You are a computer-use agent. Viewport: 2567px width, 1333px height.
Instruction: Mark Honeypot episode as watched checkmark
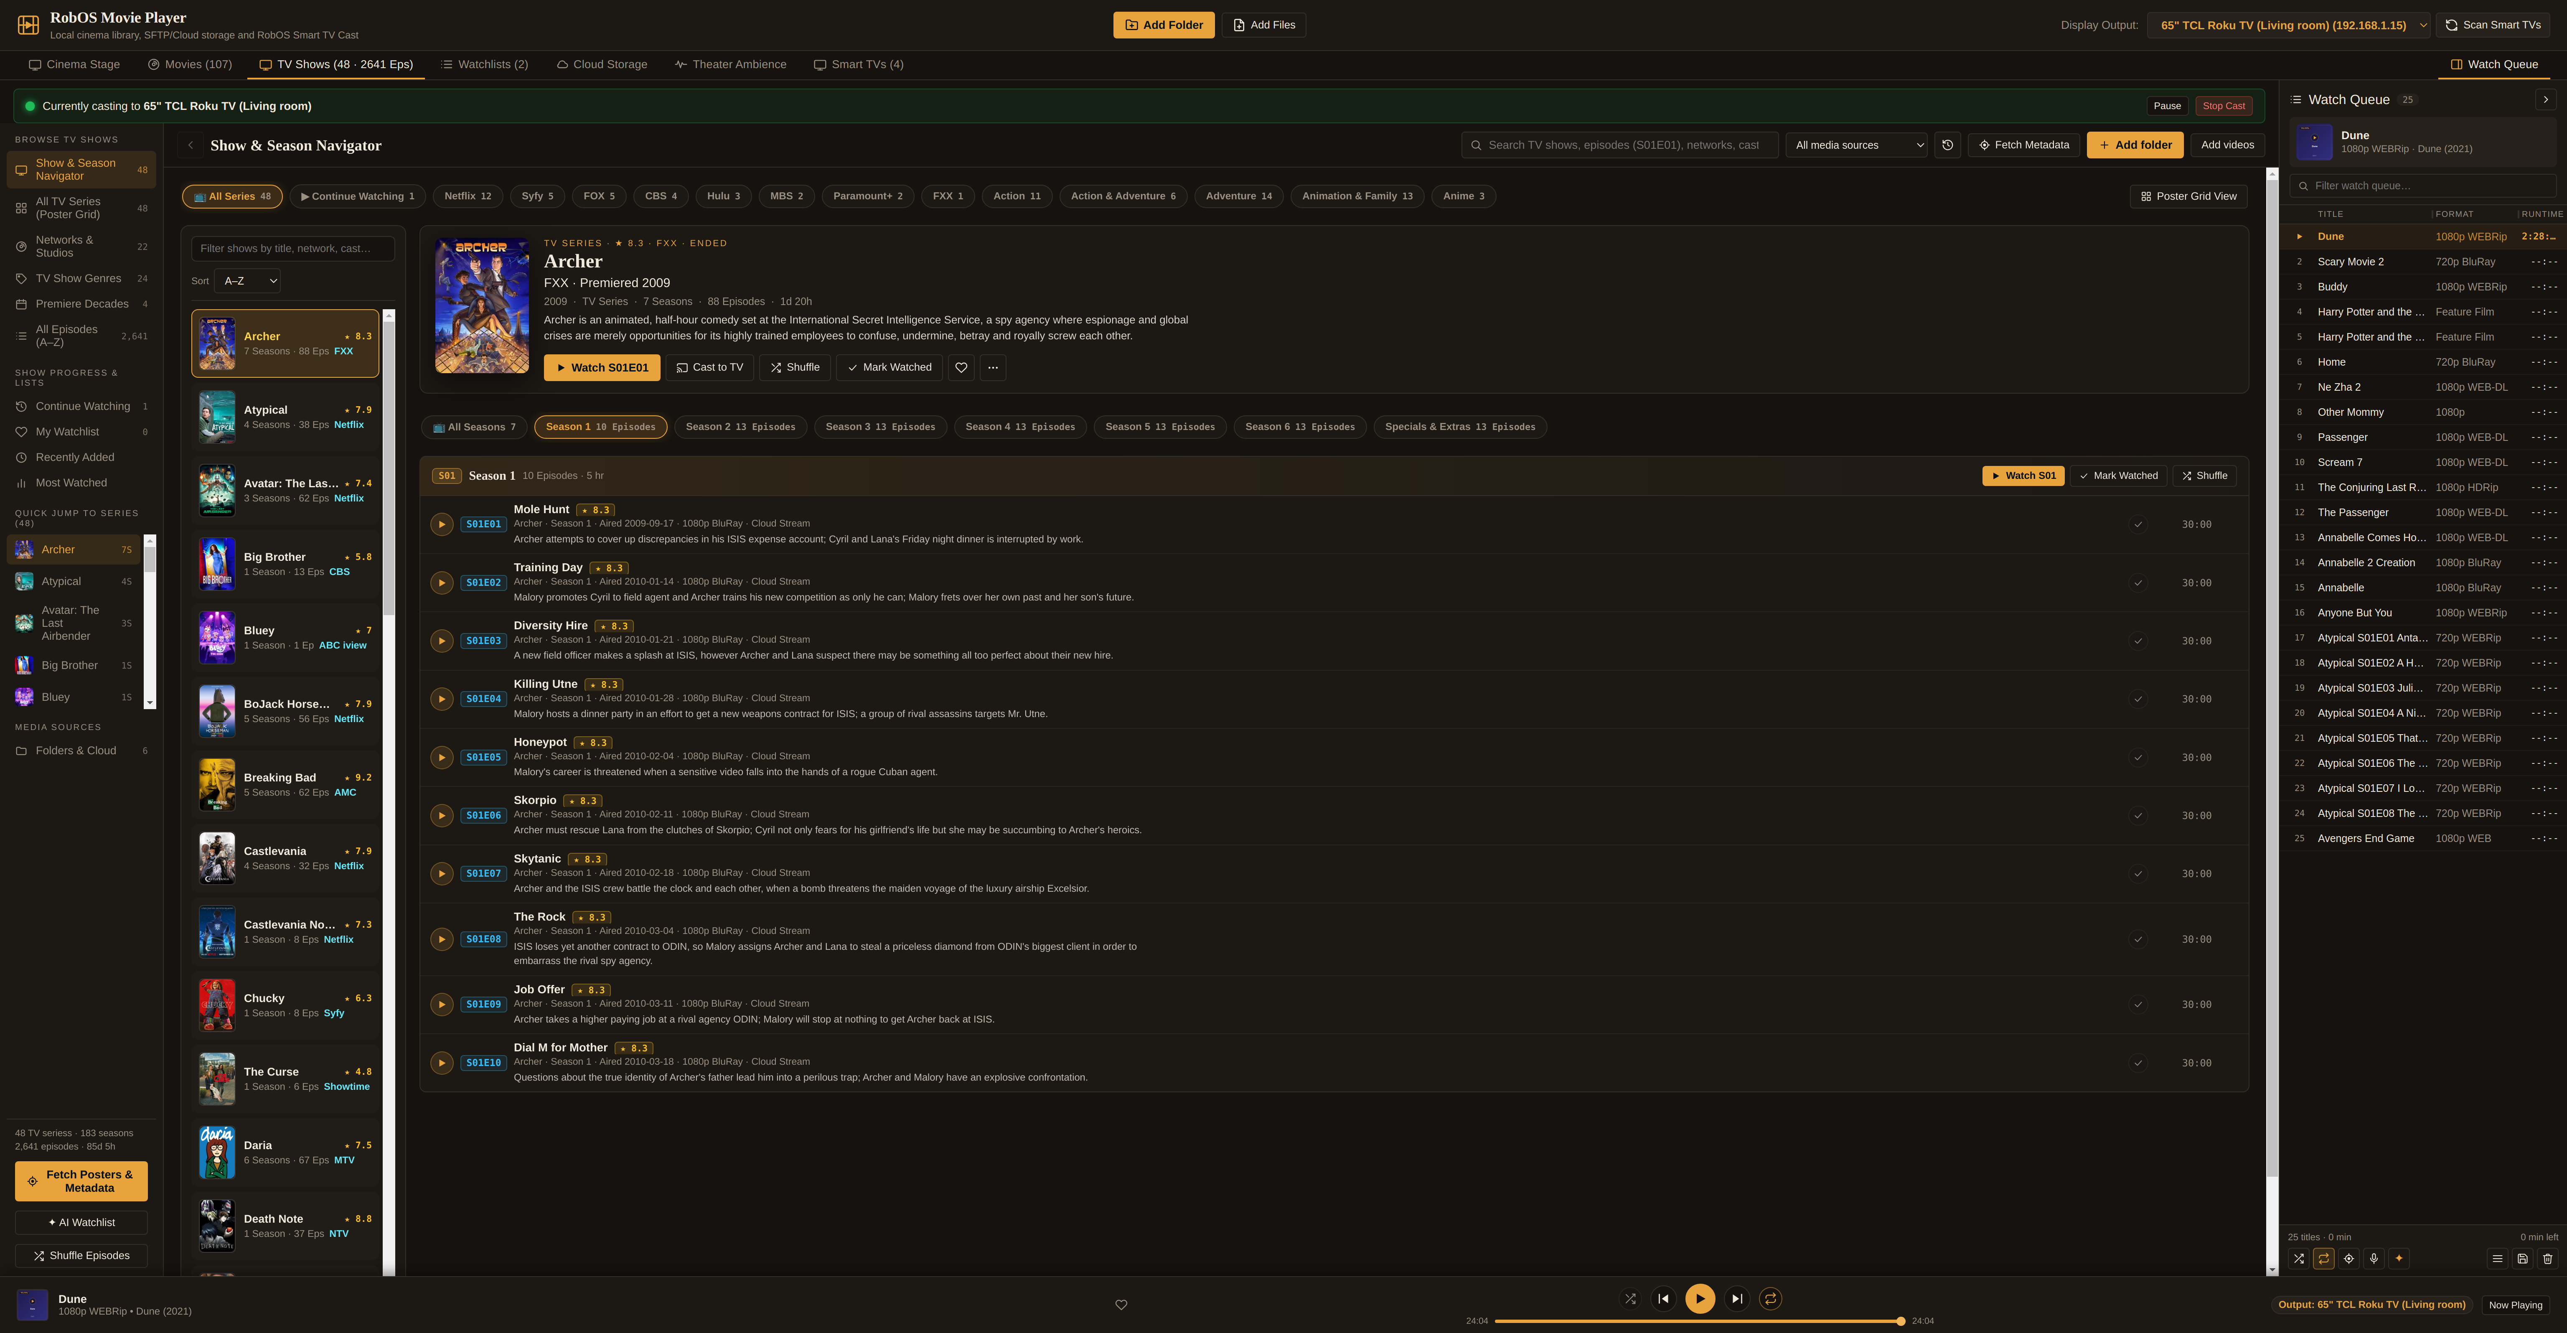(x=2137, y=758)
